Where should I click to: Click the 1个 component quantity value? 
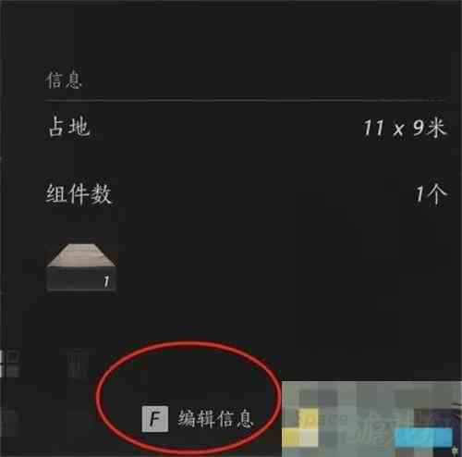431,194
